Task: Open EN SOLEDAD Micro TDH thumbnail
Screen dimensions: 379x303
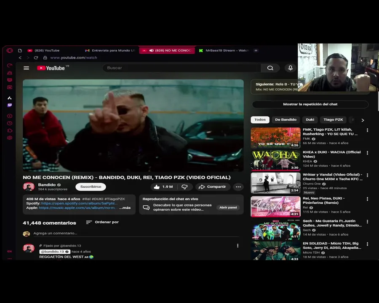Action: [x=275, y=251]
